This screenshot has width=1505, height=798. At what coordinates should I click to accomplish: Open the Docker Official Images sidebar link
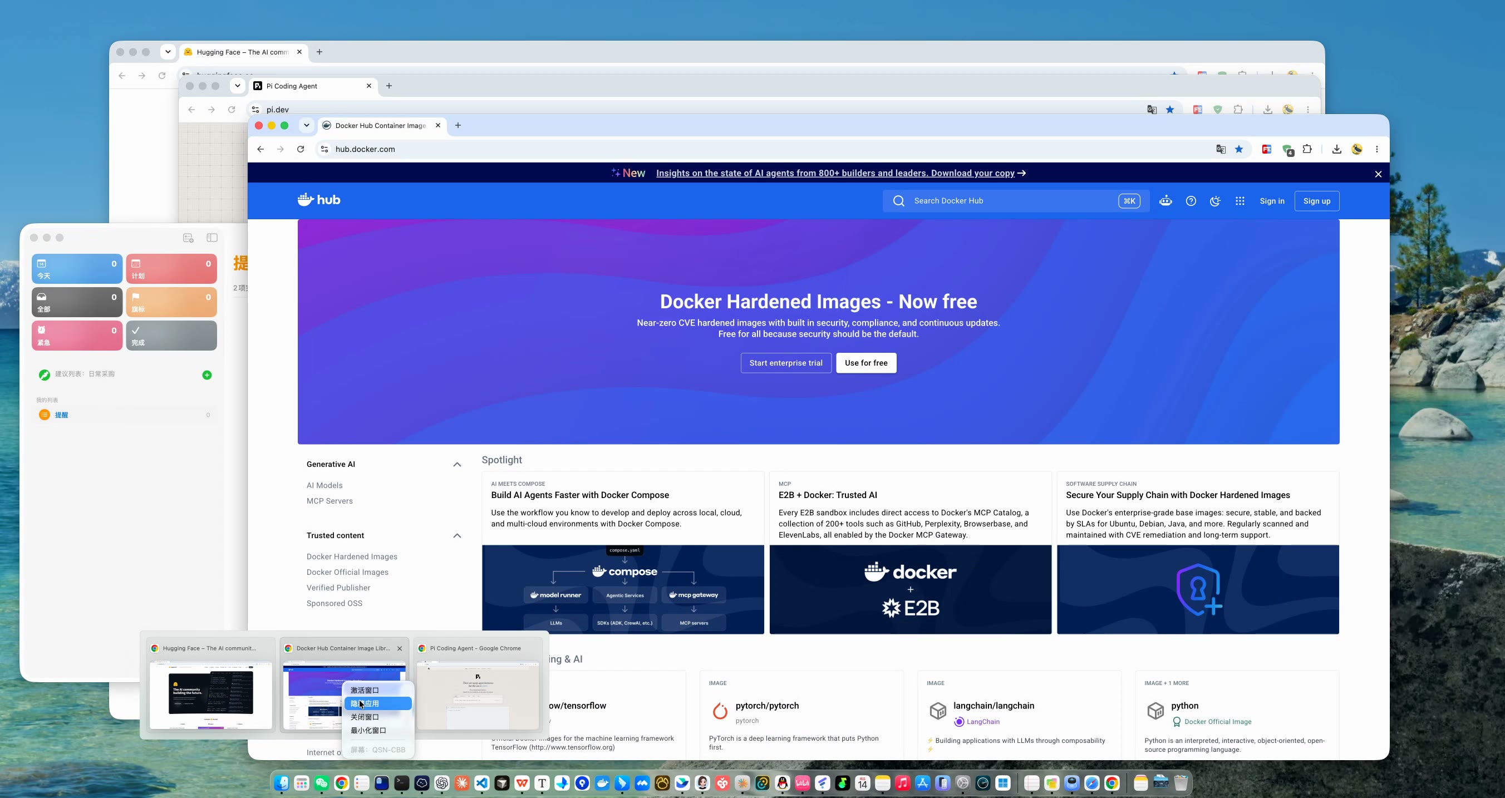tap(347, 573)
